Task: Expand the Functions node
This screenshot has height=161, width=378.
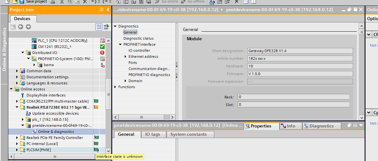Action: (x=115, y=87)
